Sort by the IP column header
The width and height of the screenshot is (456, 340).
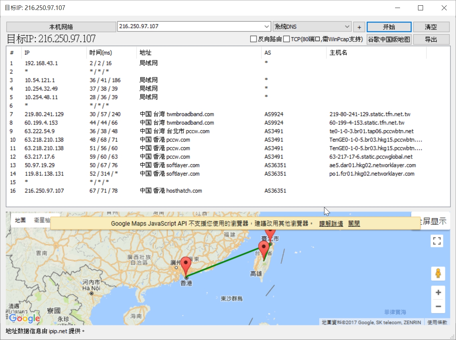(54, 53)
